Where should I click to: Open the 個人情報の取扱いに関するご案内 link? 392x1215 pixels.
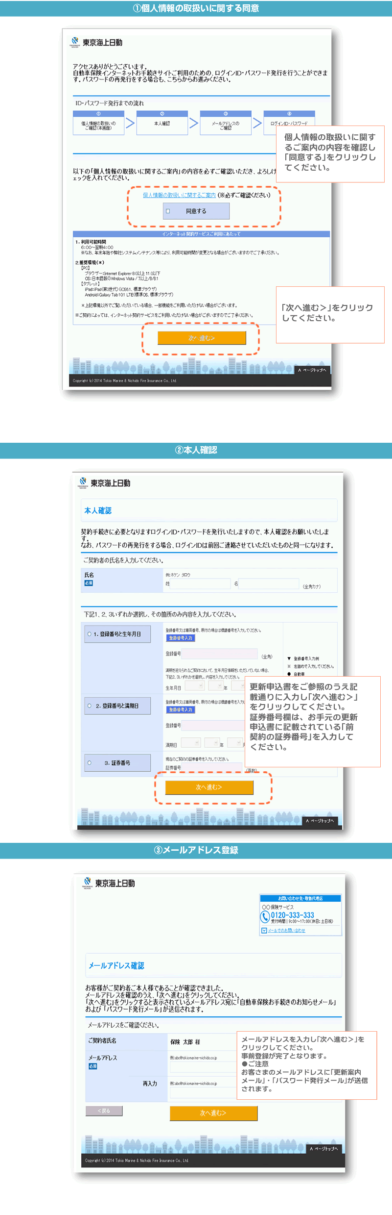pos(179,195)
